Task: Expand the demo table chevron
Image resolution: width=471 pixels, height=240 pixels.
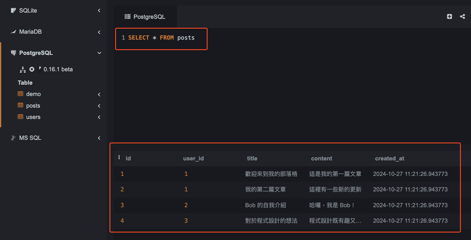Action: [99, 94]
